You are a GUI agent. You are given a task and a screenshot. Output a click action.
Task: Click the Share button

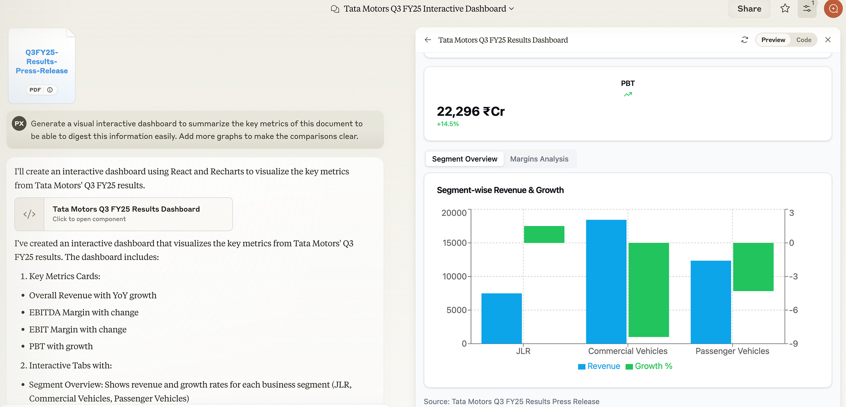[x=749, y=9]
